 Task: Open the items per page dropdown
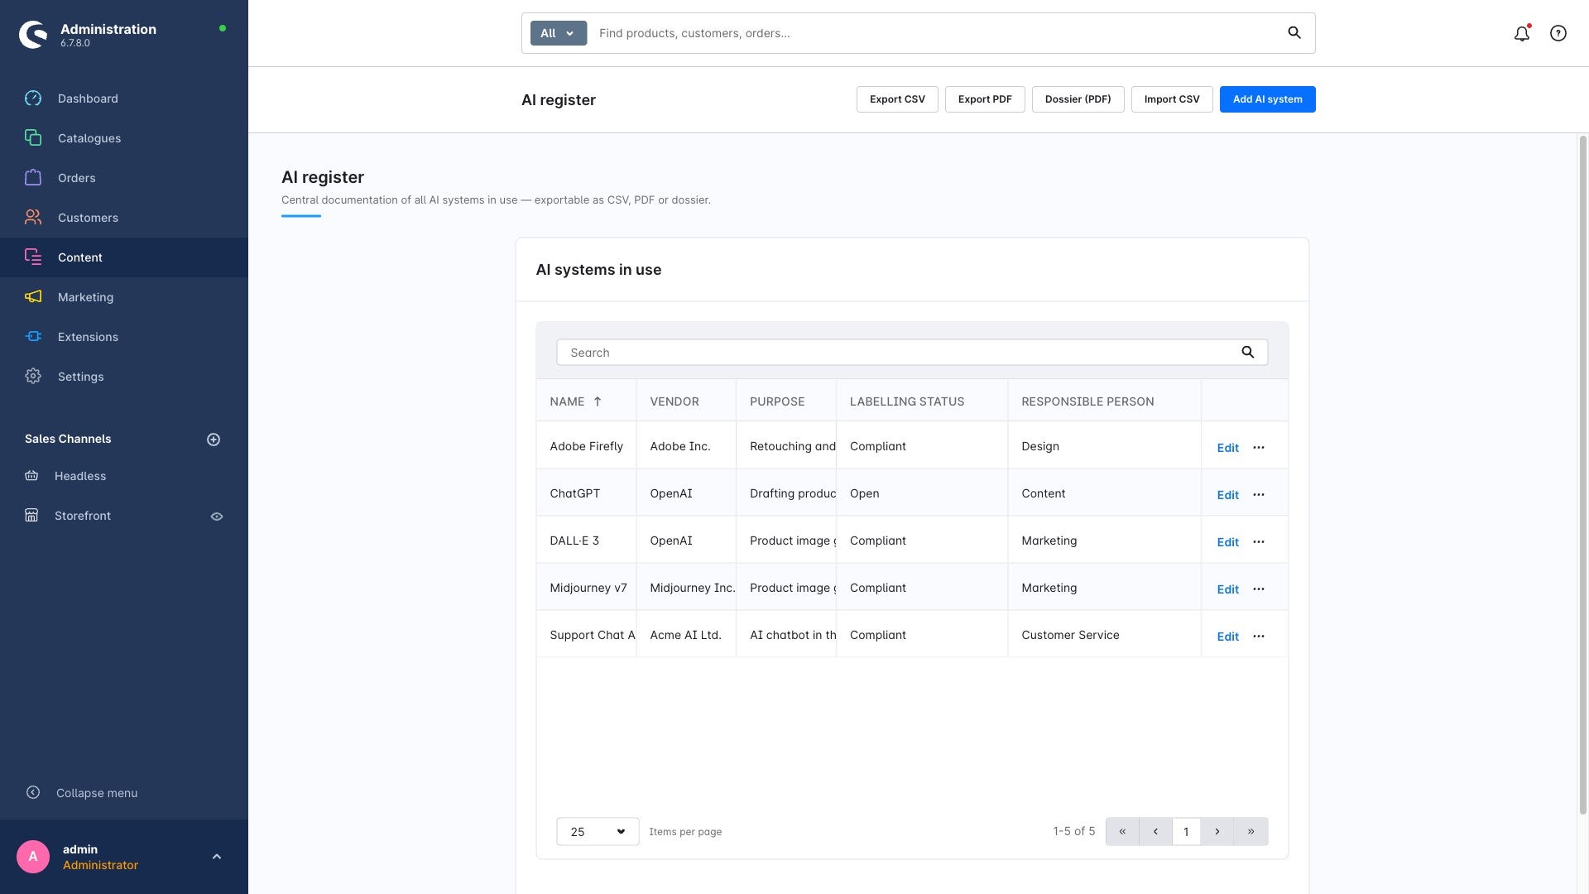pos(598,832)
